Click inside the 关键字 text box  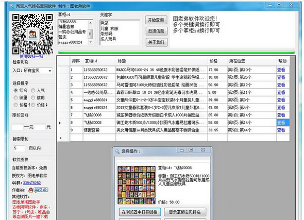tap(120, 32)
